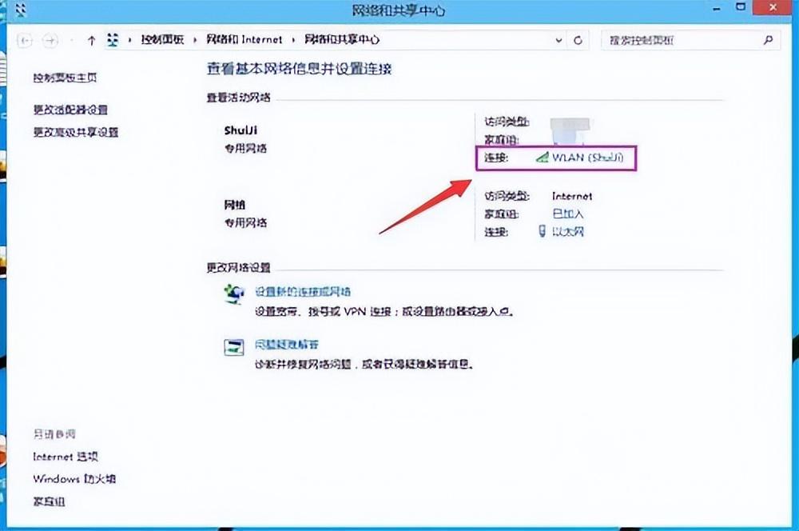Select the 网络和 Internet breadcrumb item
Viewport: 799px width, 531px height.
(x=244, y=39)
